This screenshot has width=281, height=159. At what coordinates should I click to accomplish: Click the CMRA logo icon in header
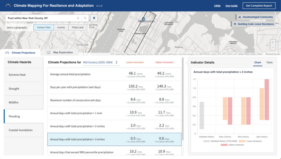[x=8, y=6]
